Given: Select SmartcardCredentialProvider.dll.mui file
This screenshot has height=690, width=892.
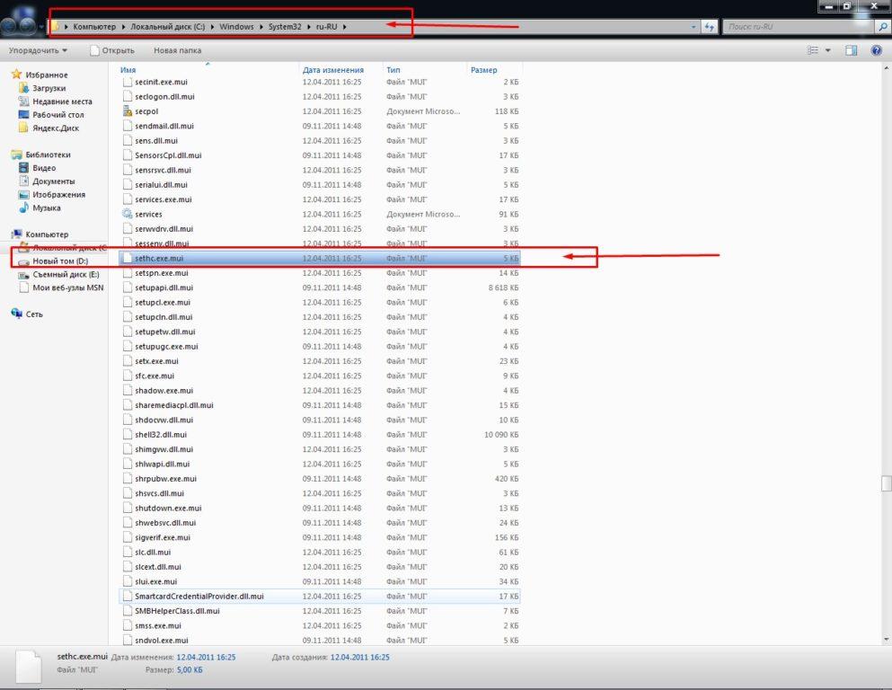Looking at the screenshot, I should pyautogui.click(x=320, y=597).
